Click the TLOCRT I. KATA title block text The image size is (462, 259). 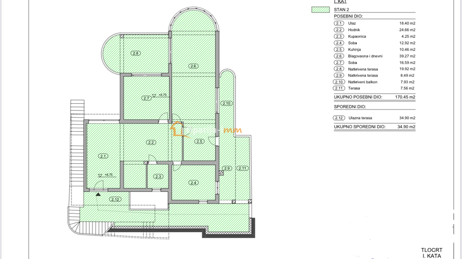pyautogui.click(x=432, y=252)
